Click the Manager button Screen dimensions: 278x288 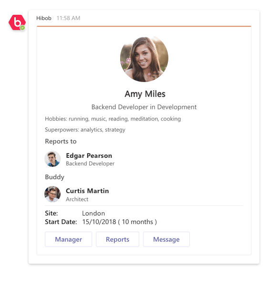click(x=68, y=239)
